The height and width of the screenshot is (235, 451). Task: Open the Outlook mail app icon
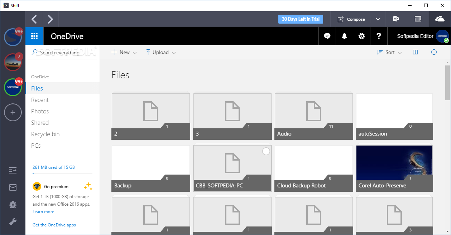click(x=396, y=19)
